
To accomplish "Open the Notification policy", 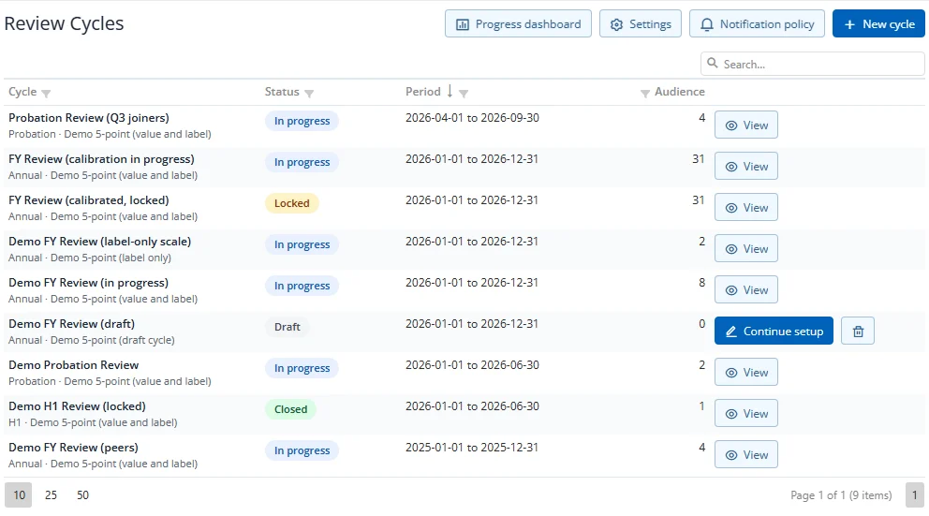I will (x=757, y=23).
